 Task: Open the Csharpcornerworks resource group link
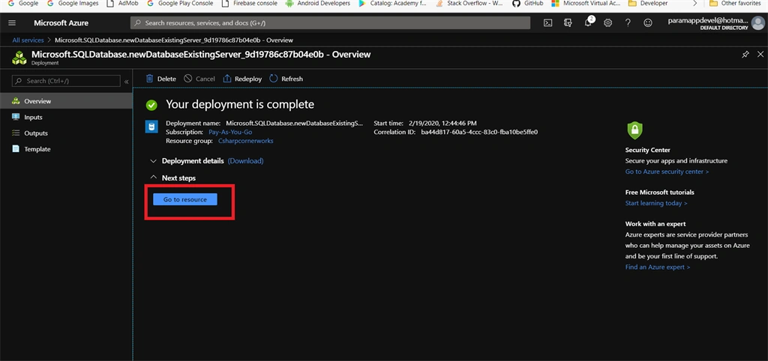pyautogui.click(x=245, y=141)
